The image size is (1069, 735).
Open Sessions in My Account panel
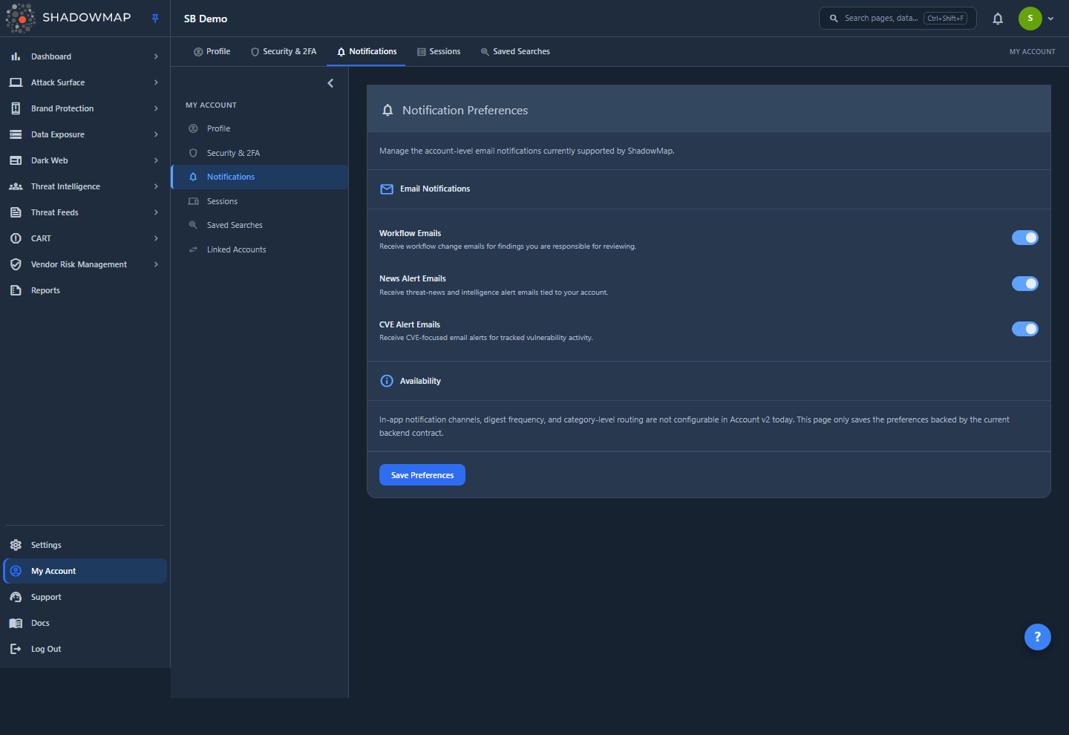(x=259, y=201)
